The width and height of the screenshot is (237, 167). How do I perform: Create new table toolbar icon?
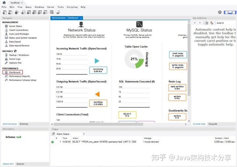(x=29, y=12)
